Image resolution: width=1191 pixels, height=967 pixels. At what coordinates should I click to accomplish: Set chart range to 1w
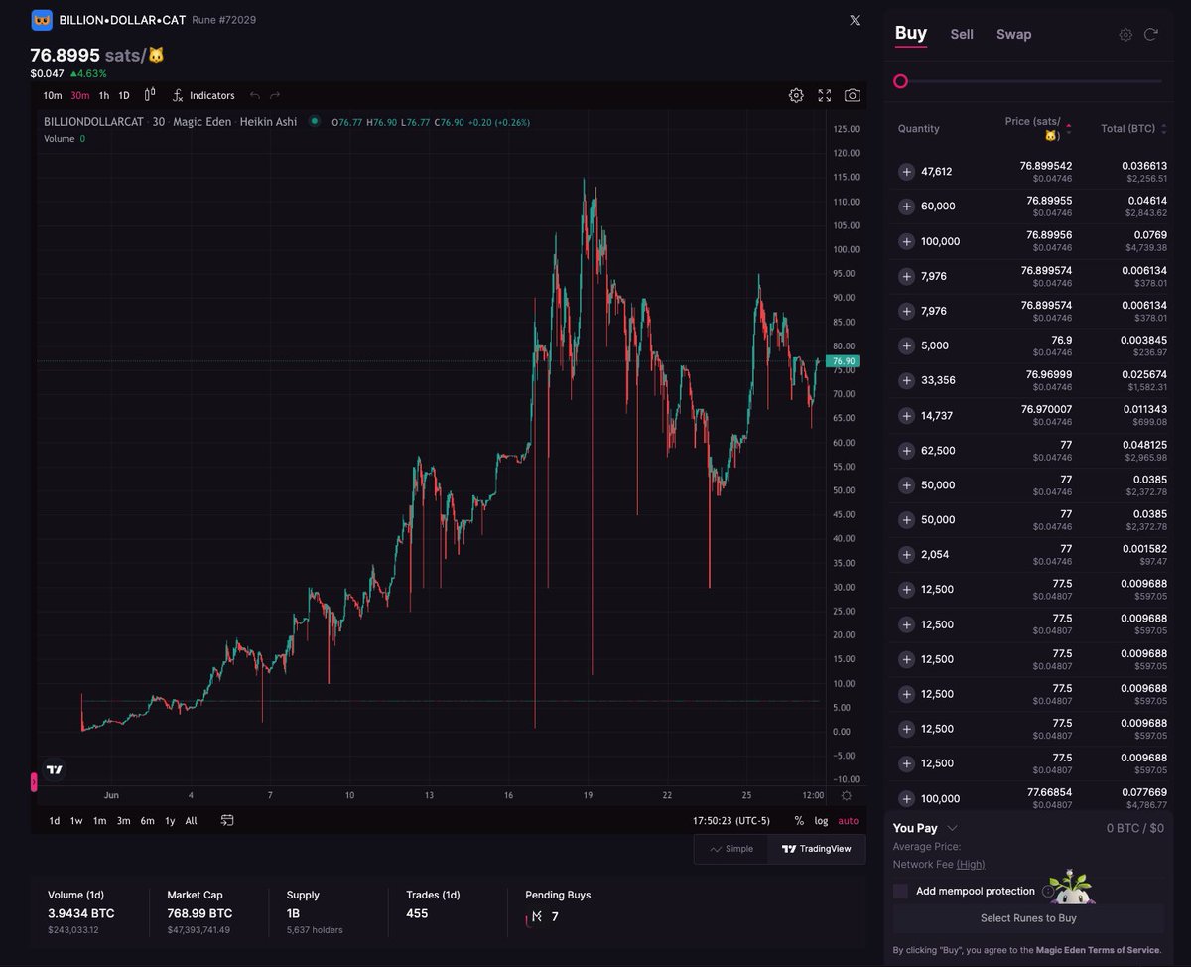(76, 821)
